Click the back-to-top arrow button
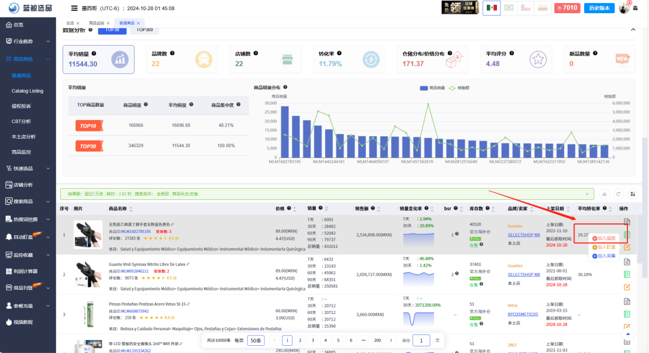Screen dimensions: 649x353 (x=628, y=334)
